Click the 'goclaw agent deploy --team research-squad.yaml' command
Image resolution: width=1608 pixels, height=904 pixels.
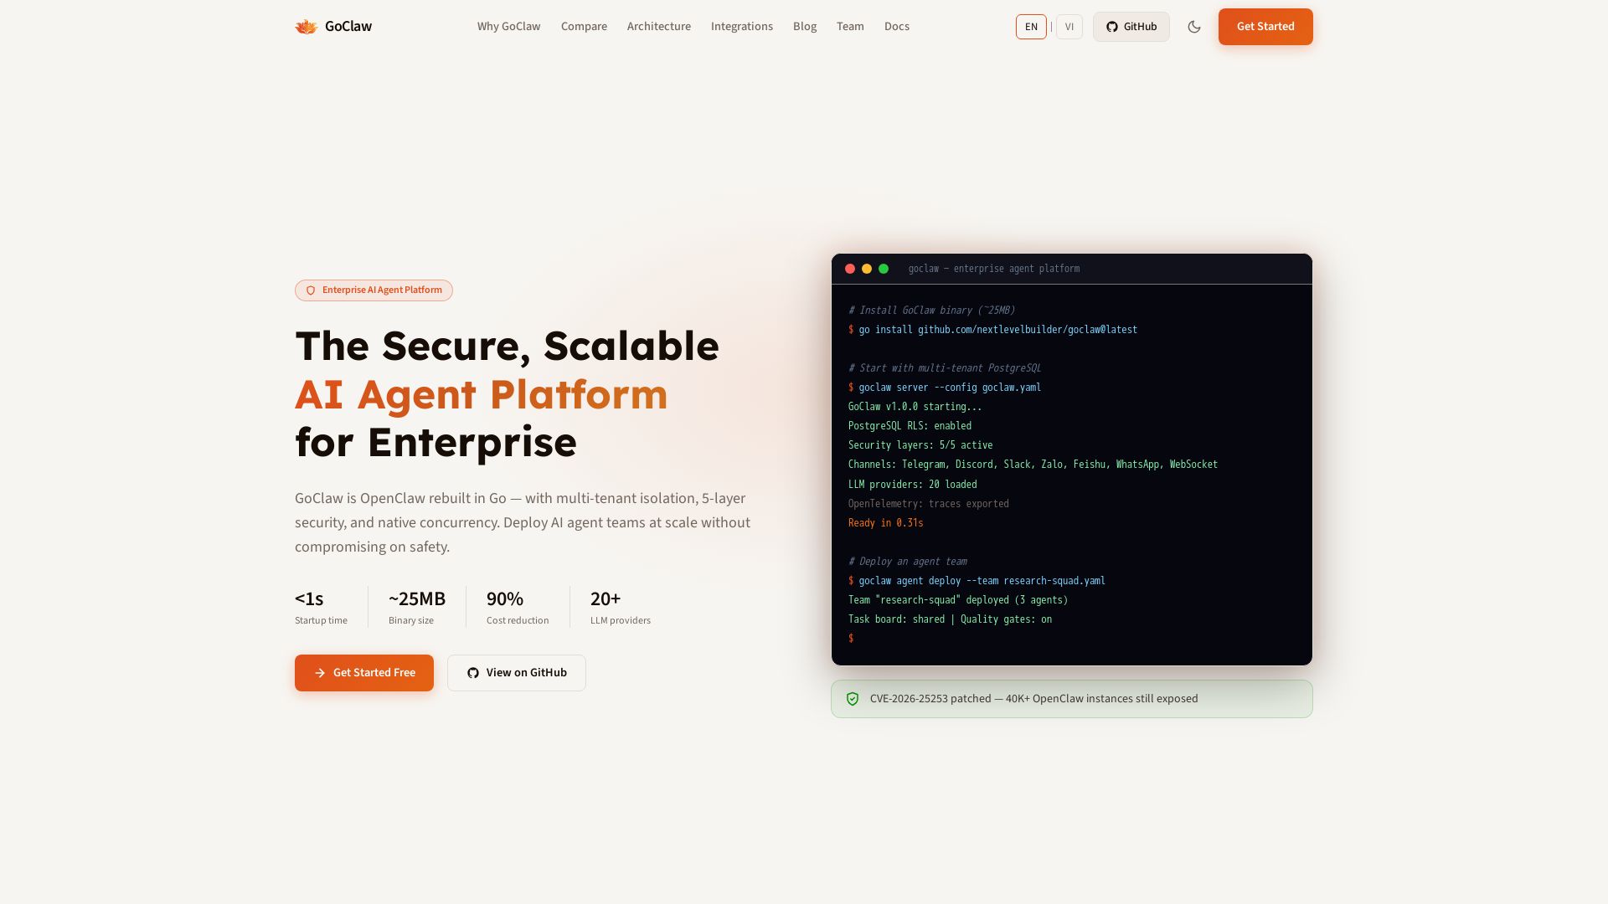pyautogui.click(x=982, y=581)
